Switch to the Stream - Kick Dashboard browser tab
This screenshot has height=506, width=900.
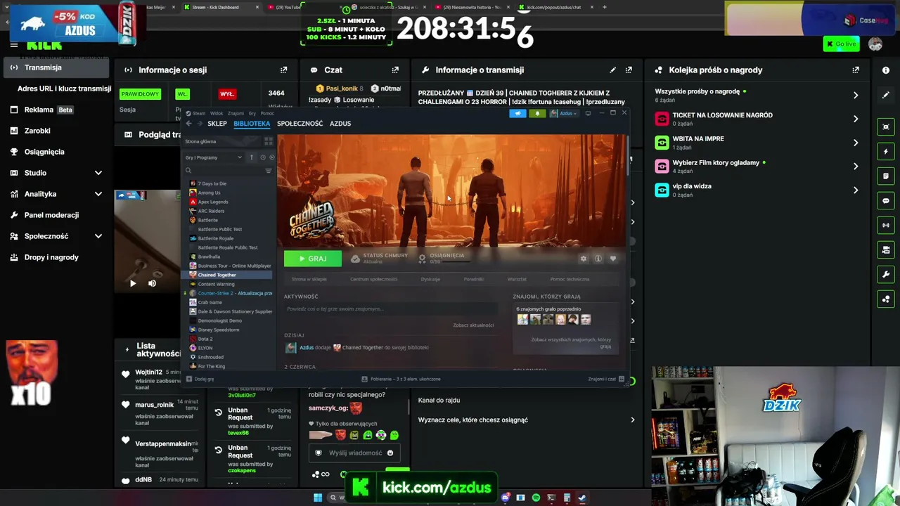coord(219,7)
